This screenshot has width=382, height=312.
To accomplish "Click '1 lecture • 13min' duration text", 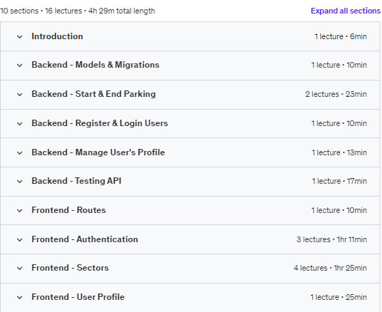I will tap(339, 152).
